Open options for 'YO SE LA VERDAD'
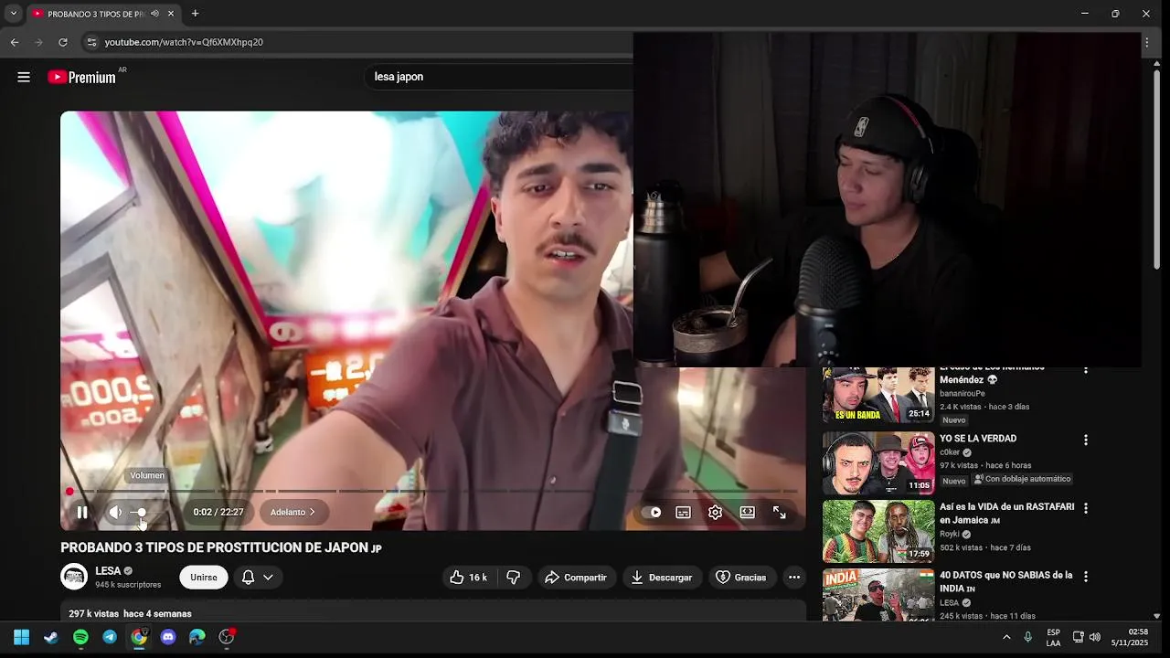Screen dimensions: 1170x658 pyautogui.click(x=1086, y=440)
